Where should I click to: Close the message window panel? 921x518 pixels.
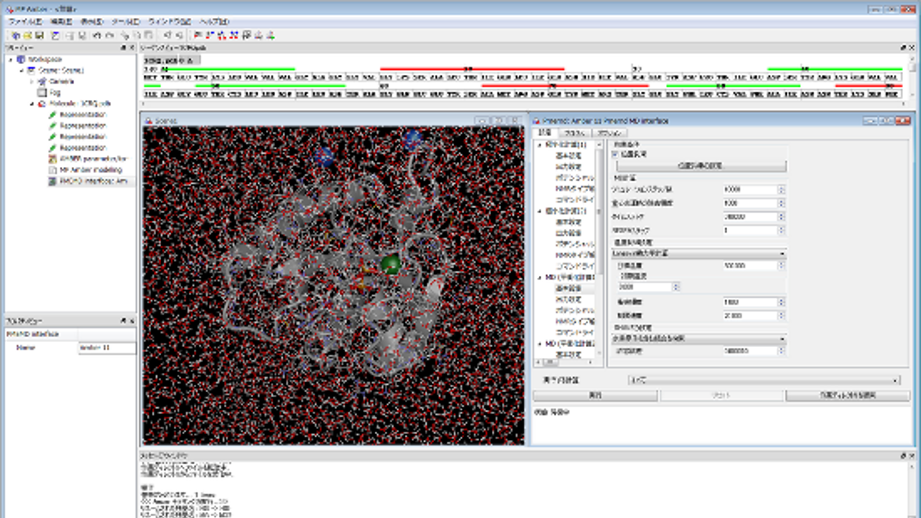[911, 455]
